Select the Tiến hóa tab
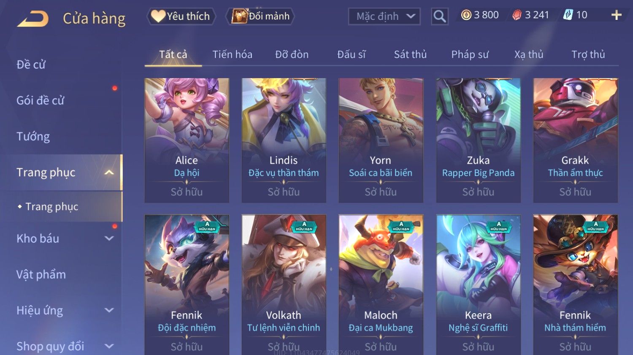The image size is (633, 355). click(x=232, y=54)
